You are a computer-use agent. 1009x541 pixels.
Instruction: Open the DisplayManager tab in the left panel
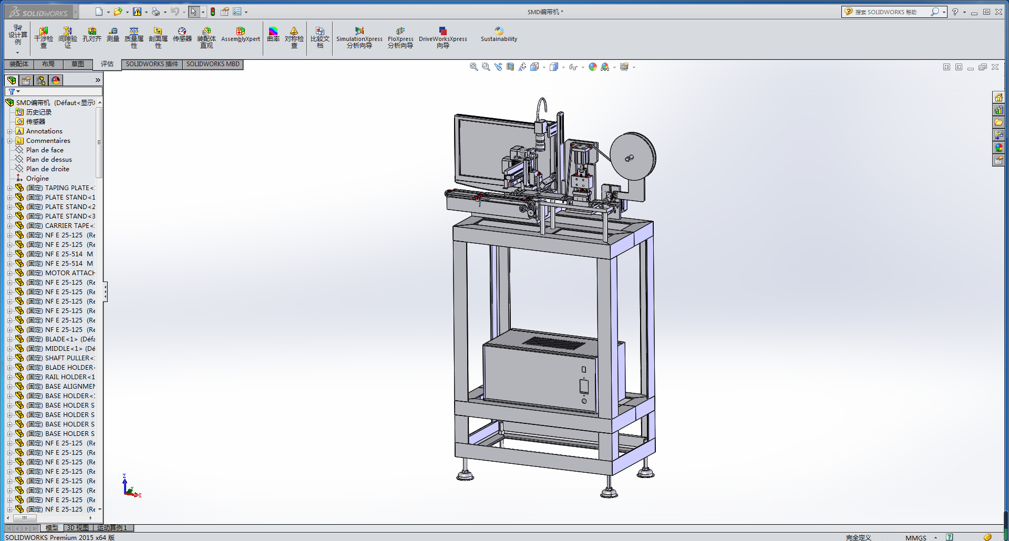56,80
